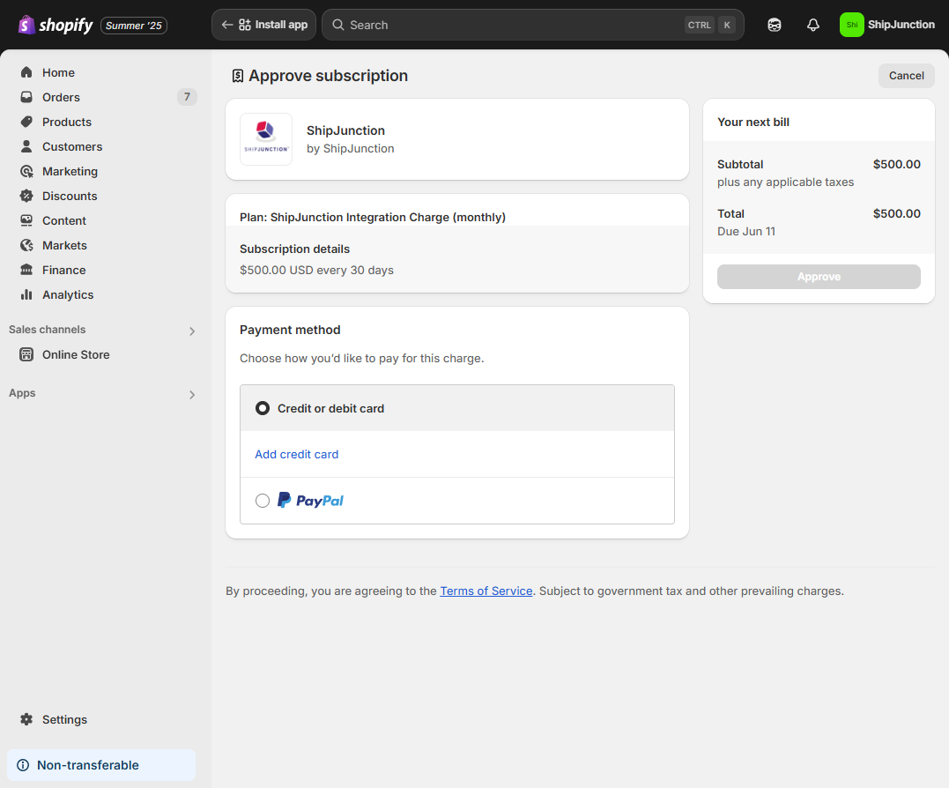Click the Due Jun 11 text
The width and height of the screenshot is (949, 788).
pos(746,231)
